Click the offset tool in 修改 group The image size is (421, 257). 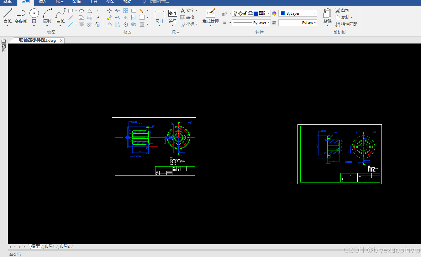pyautogui.click(x=109, y=24)
